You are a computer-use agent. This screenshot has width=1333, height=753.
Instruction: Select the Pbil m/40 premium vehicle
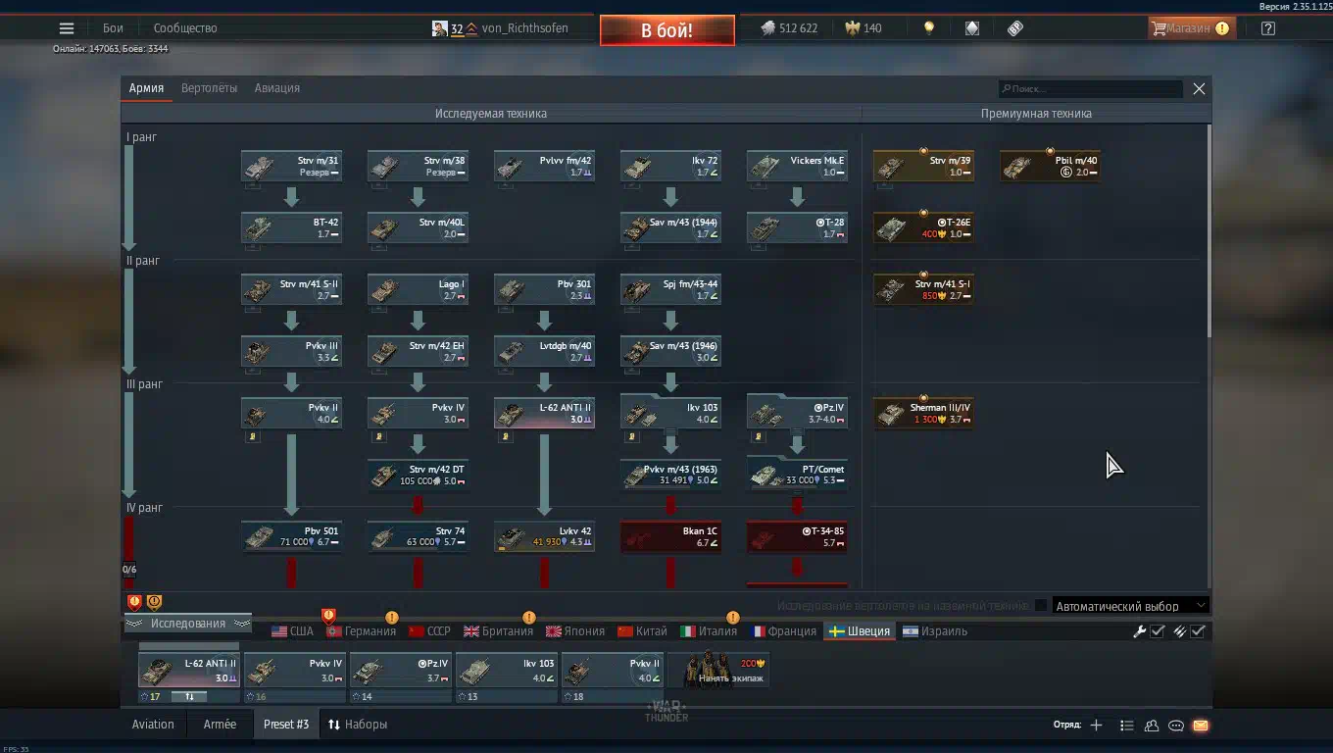[x=1050, y=167]
